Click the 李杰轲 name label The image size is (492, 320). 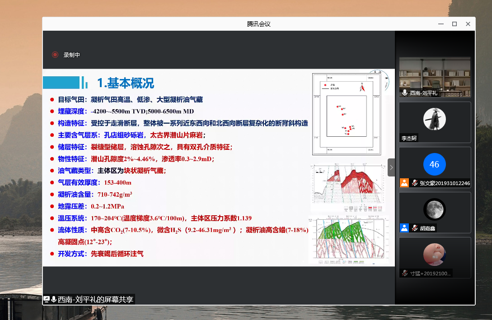[409, 138]
